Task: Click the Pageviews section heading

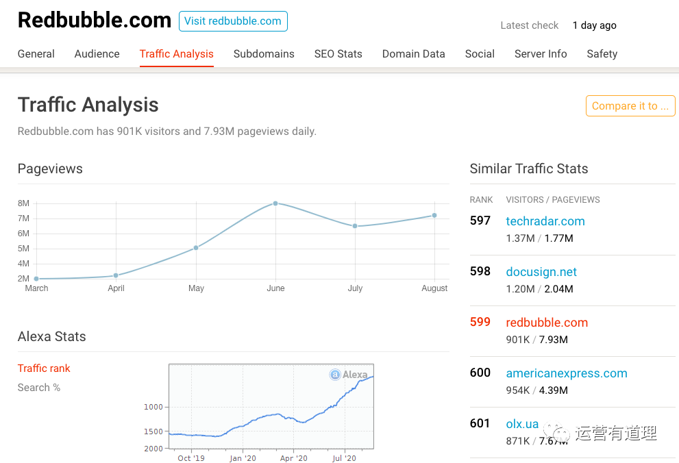Action: pyautogui.click(x=50, y=168)
